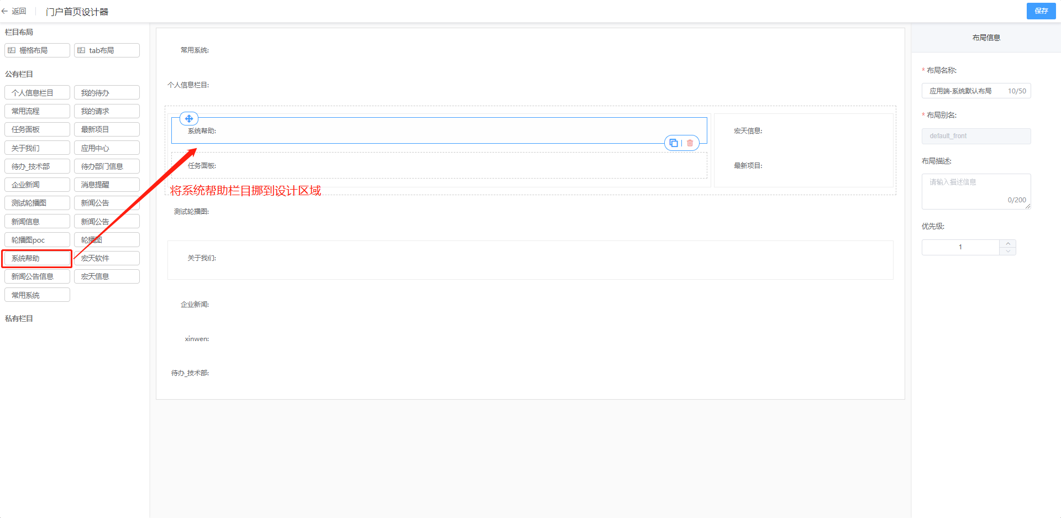Pick 常用系统 in the left column list
Image resolution: width=1061 pixels, height=518 pixels.
click(37, 295)
